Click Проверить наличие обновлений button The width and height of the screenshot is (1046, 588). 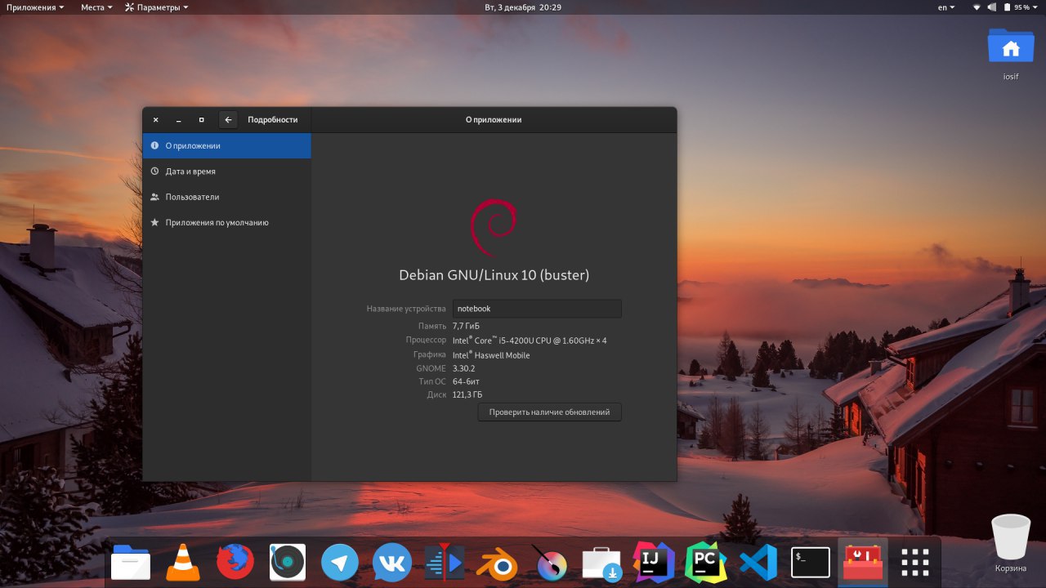[549, 412]
